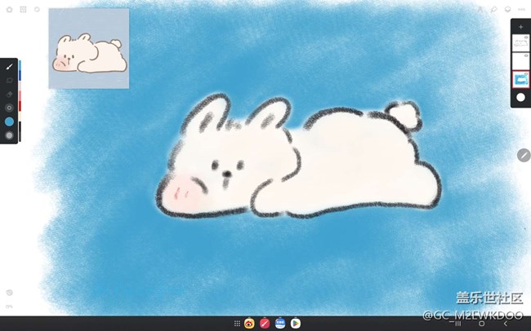Screen dimensions: 531x331
Task: Select the eraser tool
Action: (x=9, y=94)
